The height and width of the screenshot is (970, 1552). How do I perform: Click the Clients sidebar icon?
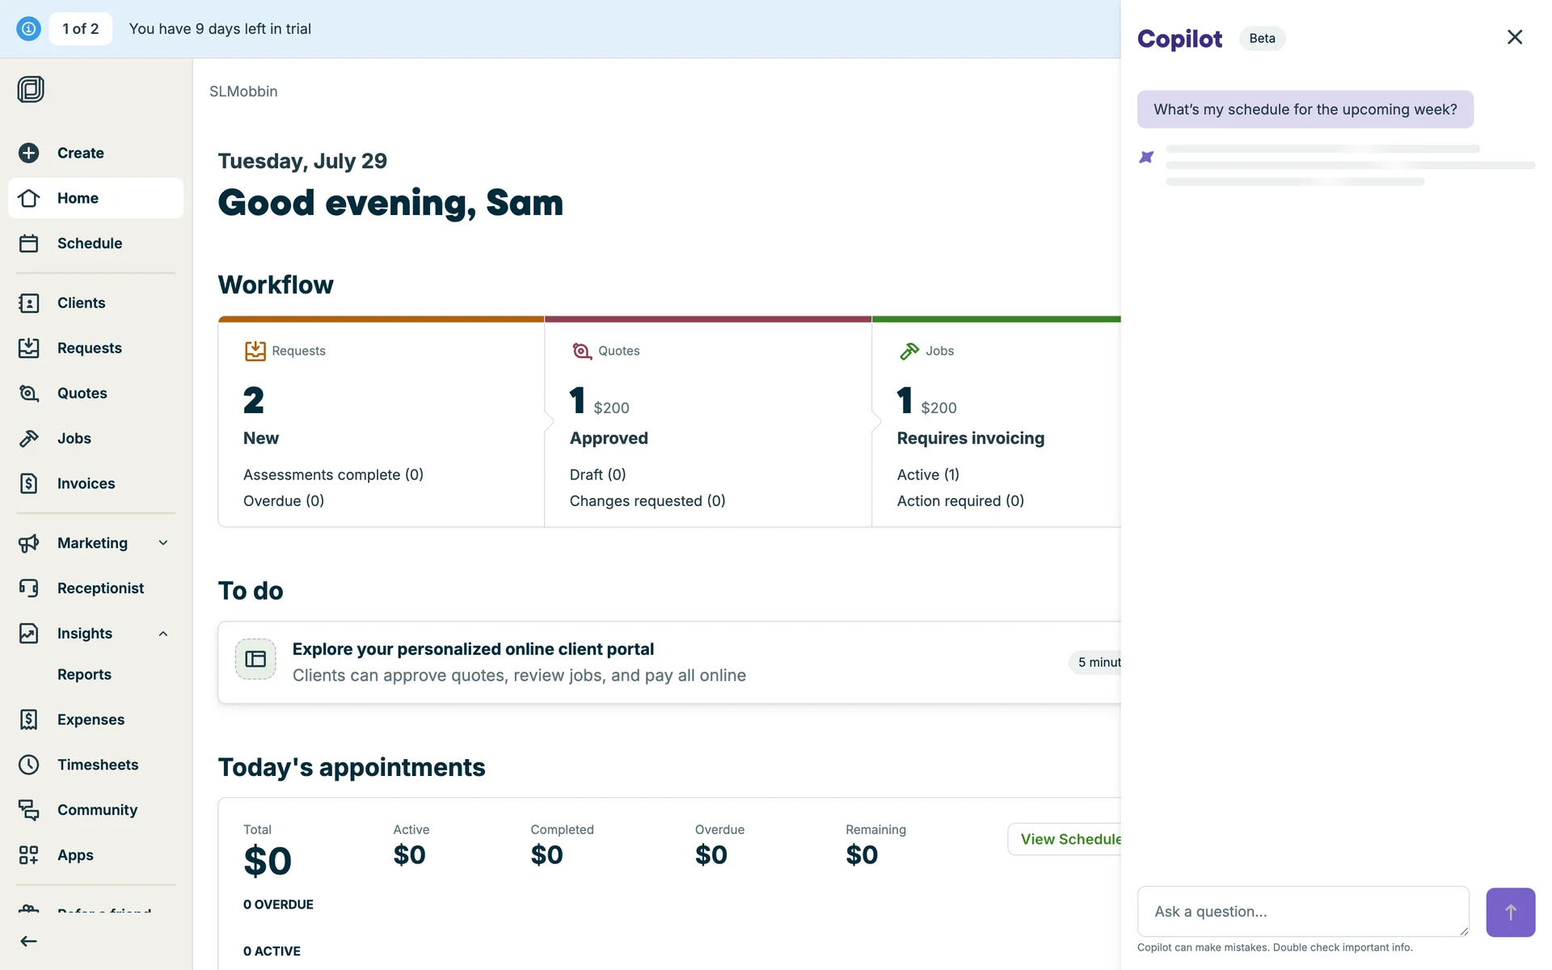click(x=29, y=303)
